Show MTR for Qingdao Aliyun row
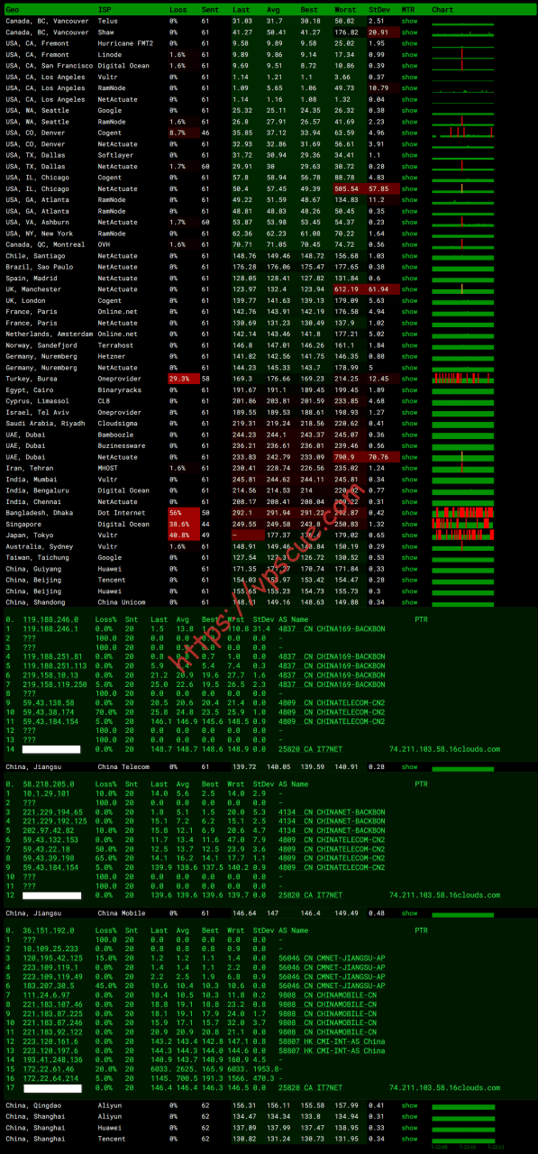The height and width of the screenshot is (1154, 538). [409, 1105]
